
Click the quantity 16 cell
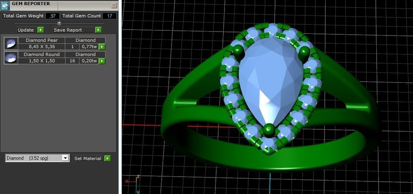72,61
